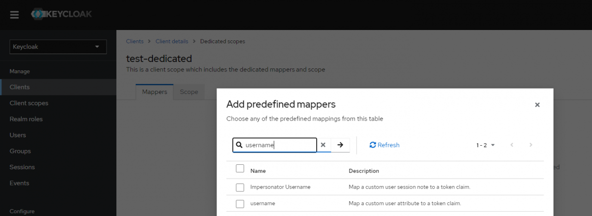Open Client scopes in sidebar
Screen dimensions: 592x216
[29, 103]
